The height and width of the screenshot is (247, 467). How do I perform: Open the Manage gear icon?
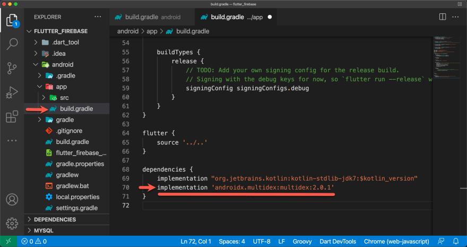[x=12, y=223]
